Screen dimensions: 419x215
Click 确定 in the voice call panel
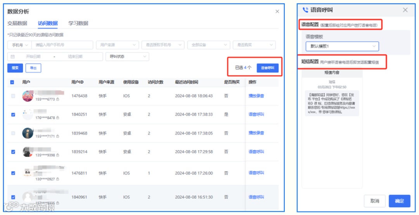coord(400,201)
